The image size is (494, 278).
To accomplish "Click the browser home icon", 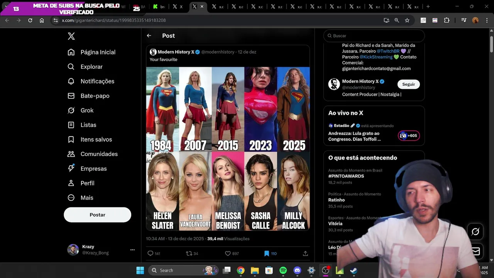I will click(x=42, y=20).
